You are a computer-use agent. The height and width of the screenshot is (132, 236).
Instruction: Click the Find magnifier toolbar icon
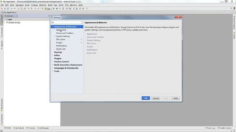click(28, 9)
